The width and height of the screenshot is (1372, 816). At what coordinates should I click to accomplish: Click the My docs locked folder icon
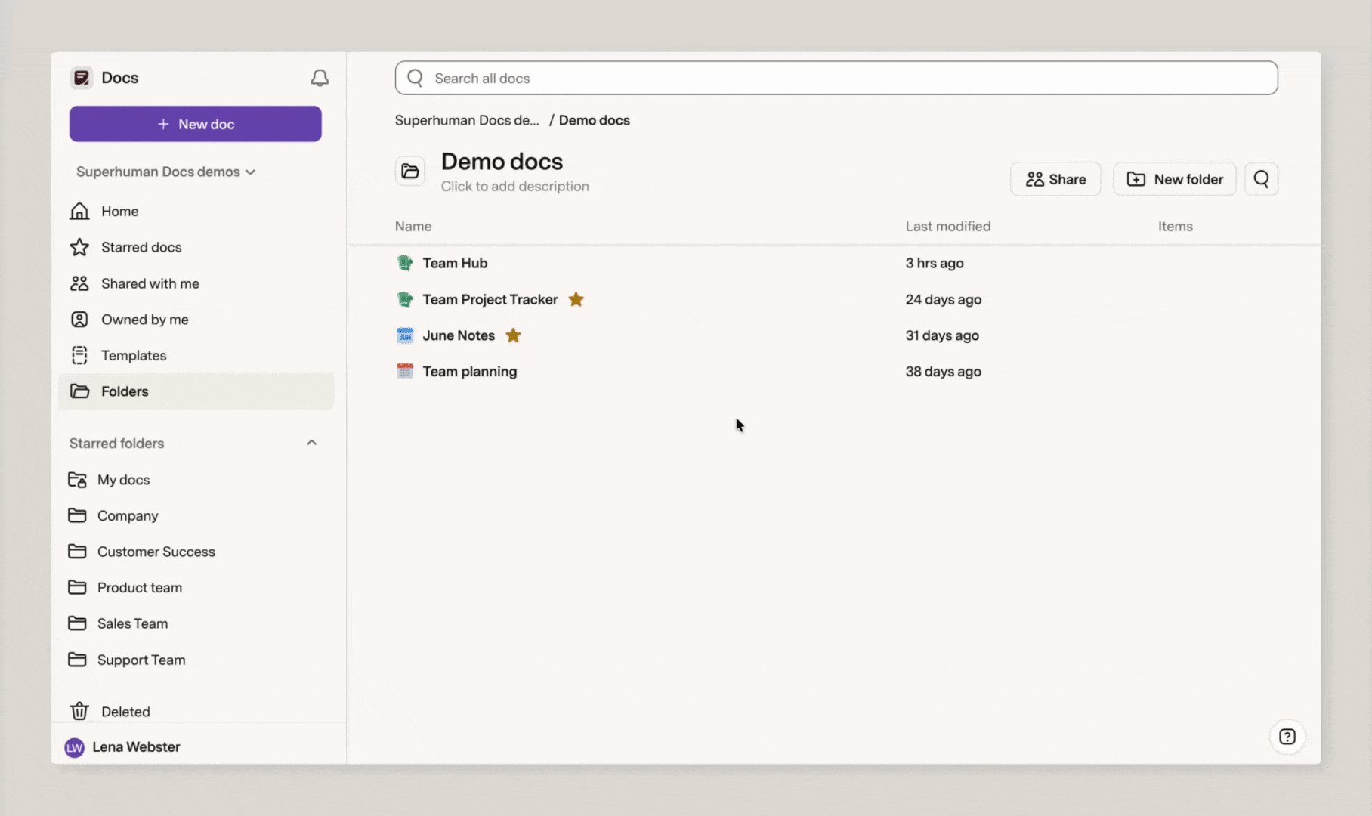tap(77, 480)
